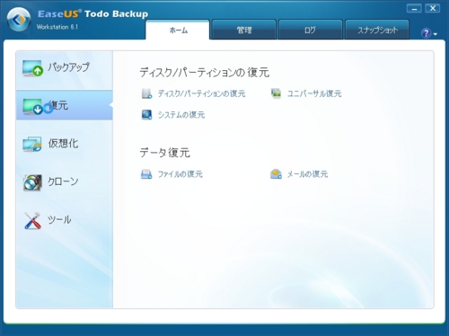Image resolution: width=449 pixels, height=336 pixels.
Task: Click the EaseUS logo icon
Action: (19, 20)
